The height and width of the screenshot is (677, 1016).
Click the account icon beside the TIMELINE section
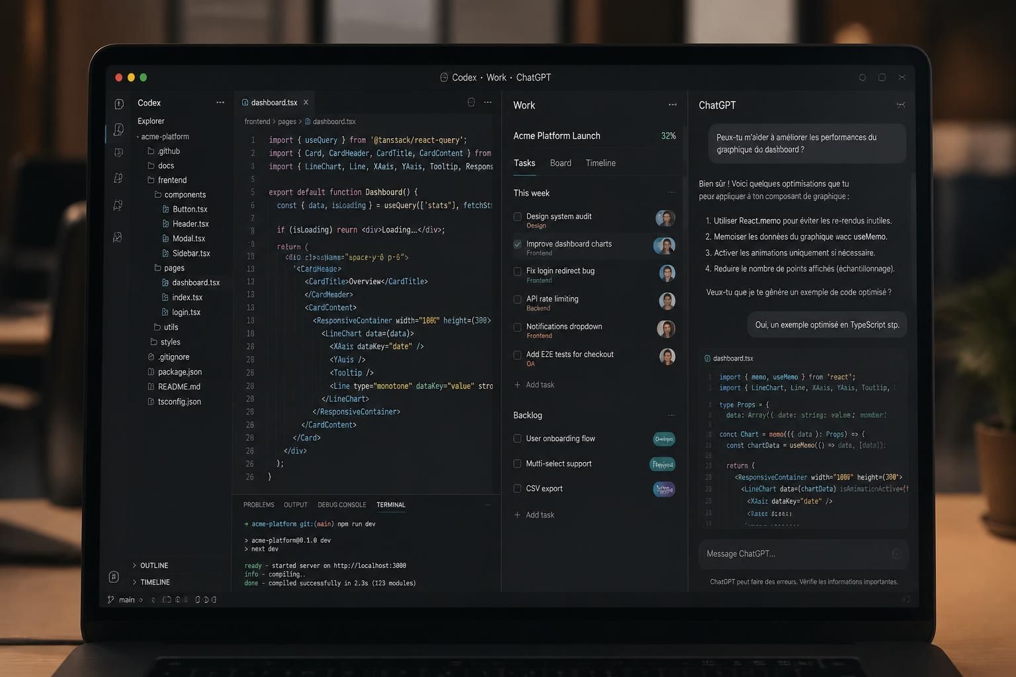point(114,577)
